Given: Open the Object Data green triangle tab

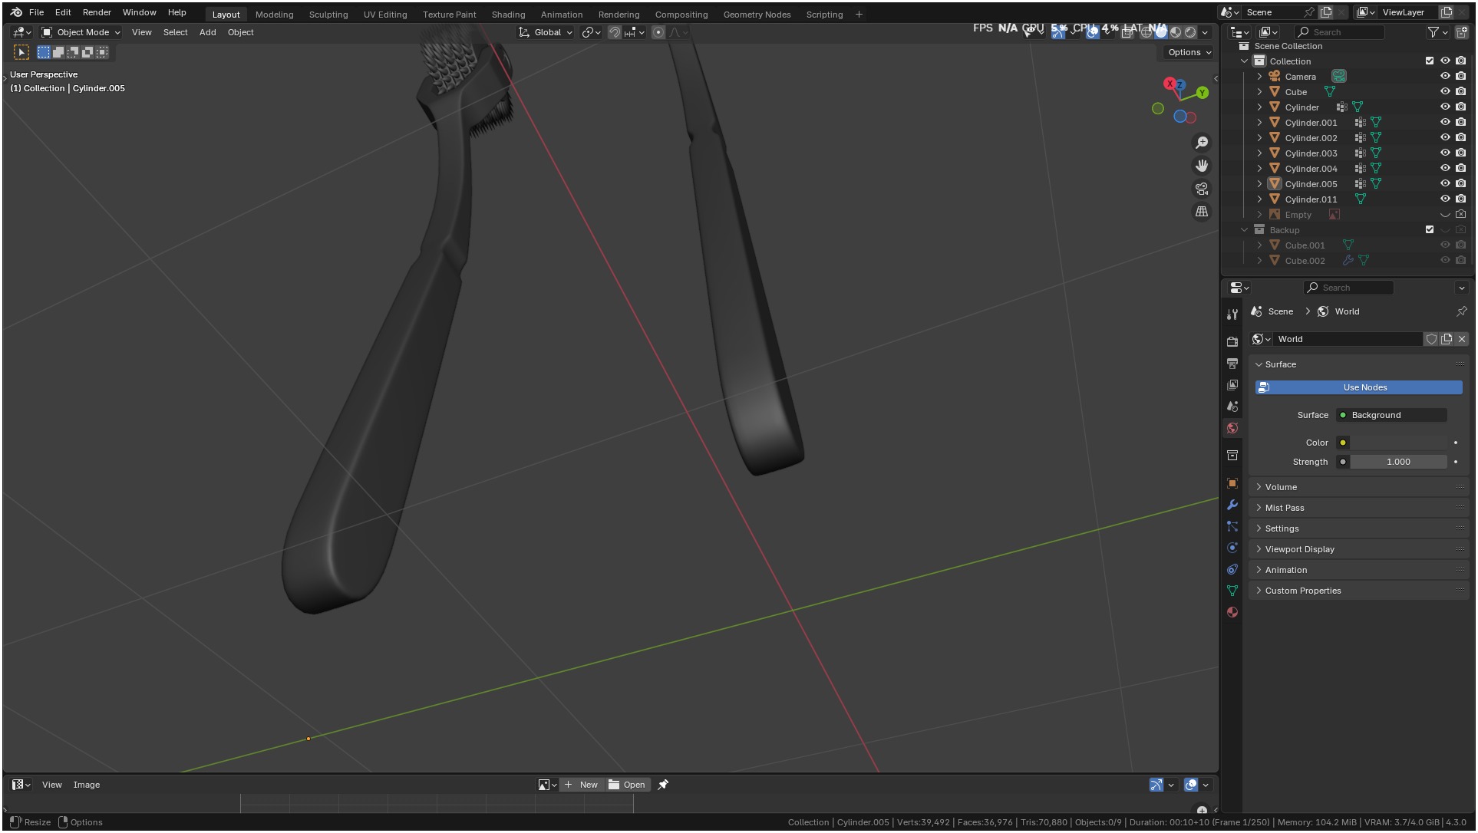Looking at the screenshot, I should [1232, 591].
